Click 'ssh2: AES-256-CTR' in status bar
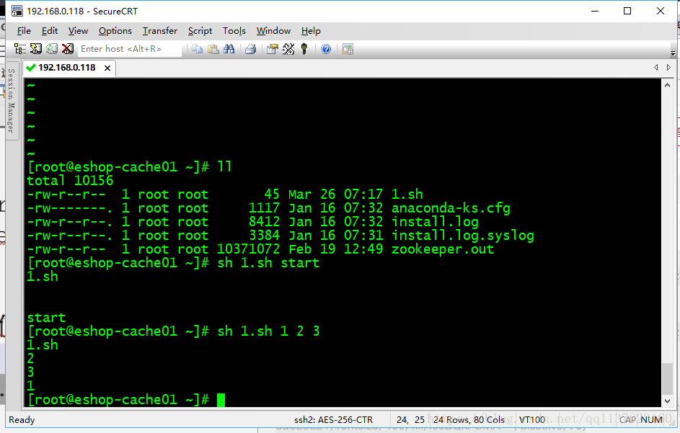680x433 pixels. (333, 419)
